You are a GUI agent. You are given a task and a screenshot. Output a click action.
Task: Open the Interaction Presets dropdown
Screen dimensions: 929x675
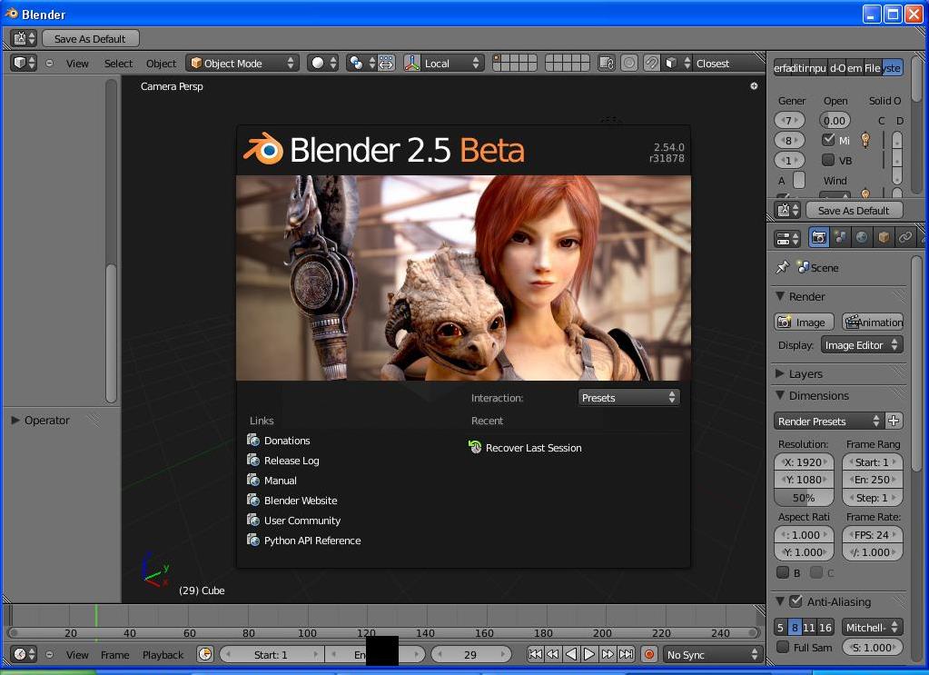tap(628, 397)
